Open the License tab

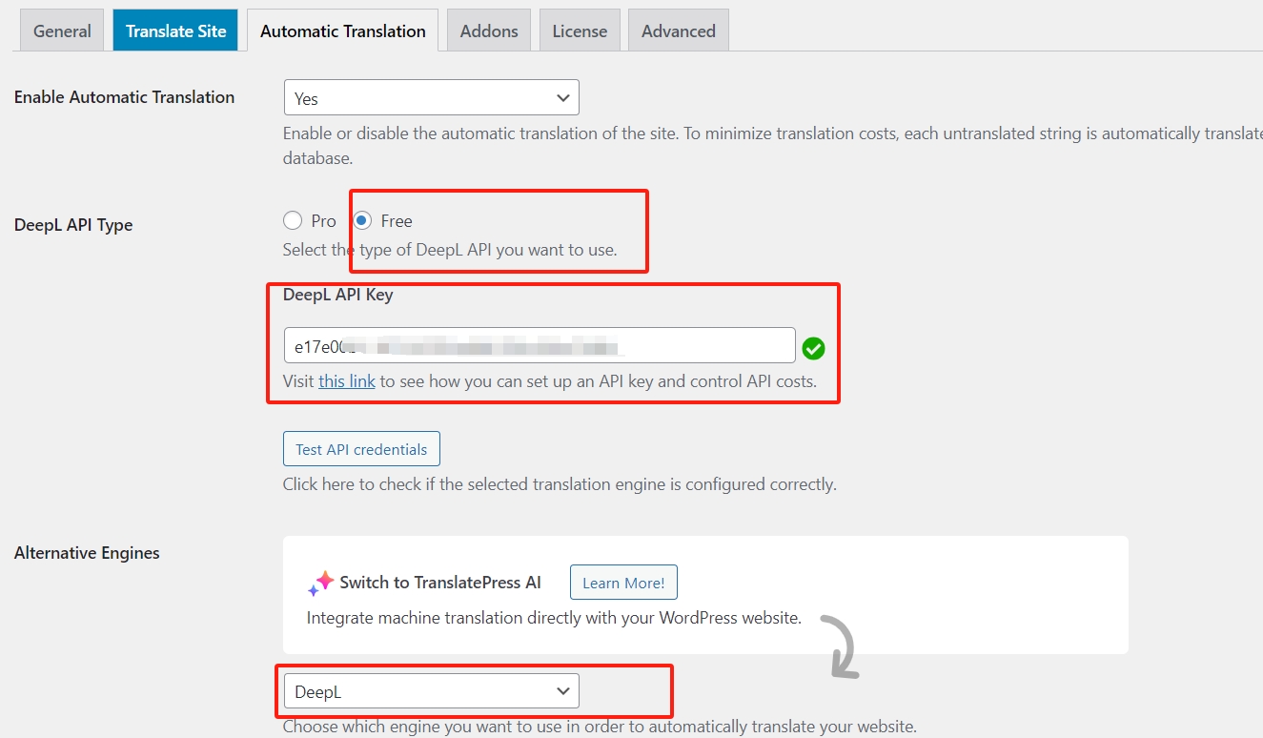point(580,31)
